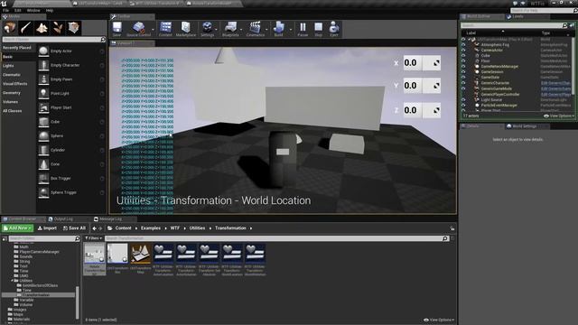Screen dimensions: 578x325
Task: Click the Import button
Action: click(x=47, y=228)
